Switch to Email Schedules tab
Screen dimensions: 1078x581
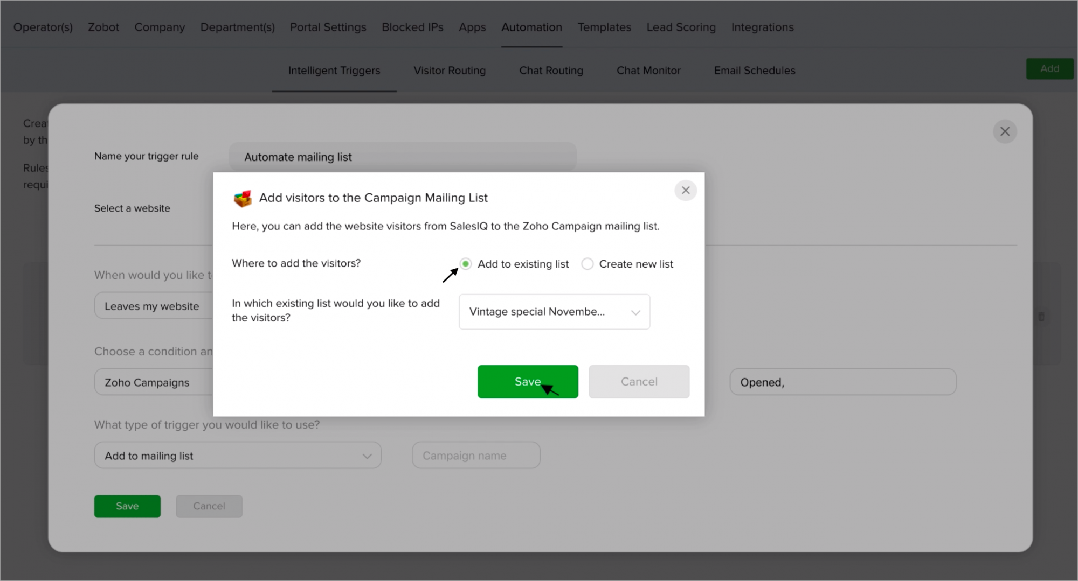point(755,71)
